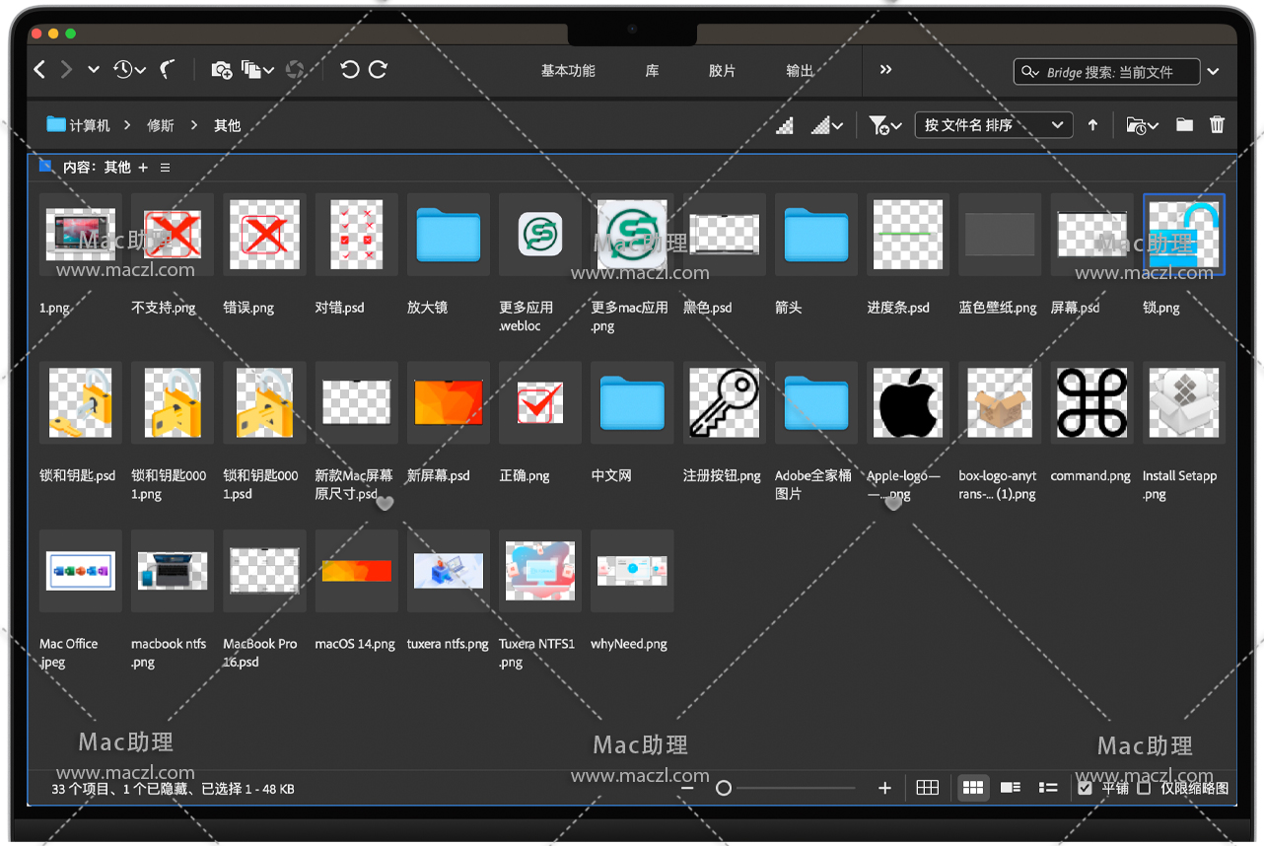The width and height of the screenshot is (1264, 846).
Task: Click the create new folder icon
Action: click(x=1184, y=125)
